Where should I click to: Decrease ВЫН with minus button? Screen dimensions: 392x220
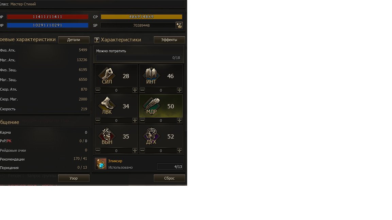coord(98,150)
